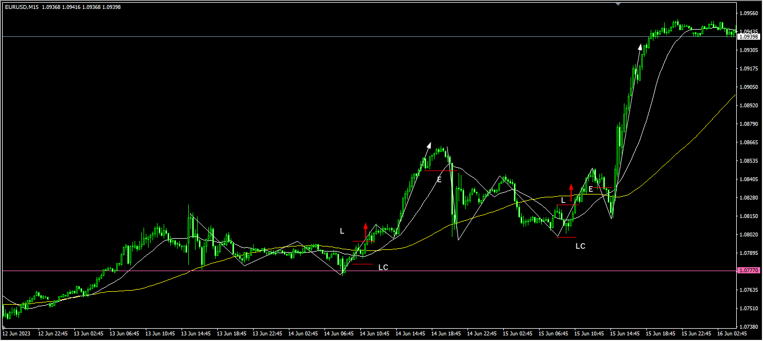Click the white trend arrowhead near the 1.09300 level
Screen dimensions: 763x341
[640, 47]
